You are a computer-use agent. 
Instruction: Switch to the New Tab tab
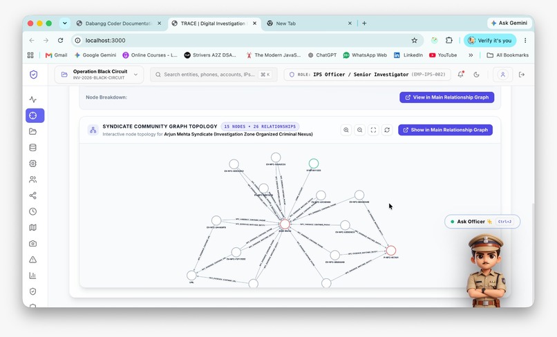pos(308,23)
